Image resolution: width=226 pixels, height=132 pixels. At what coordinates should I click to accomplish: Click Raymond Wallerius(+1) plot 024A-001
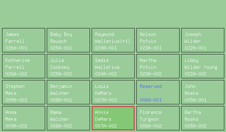click(113, 40)
